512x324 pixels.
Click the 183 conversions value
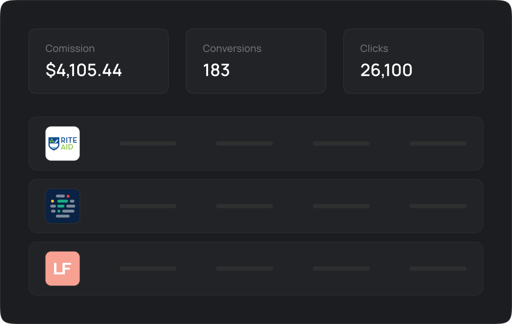pos(216,70)
